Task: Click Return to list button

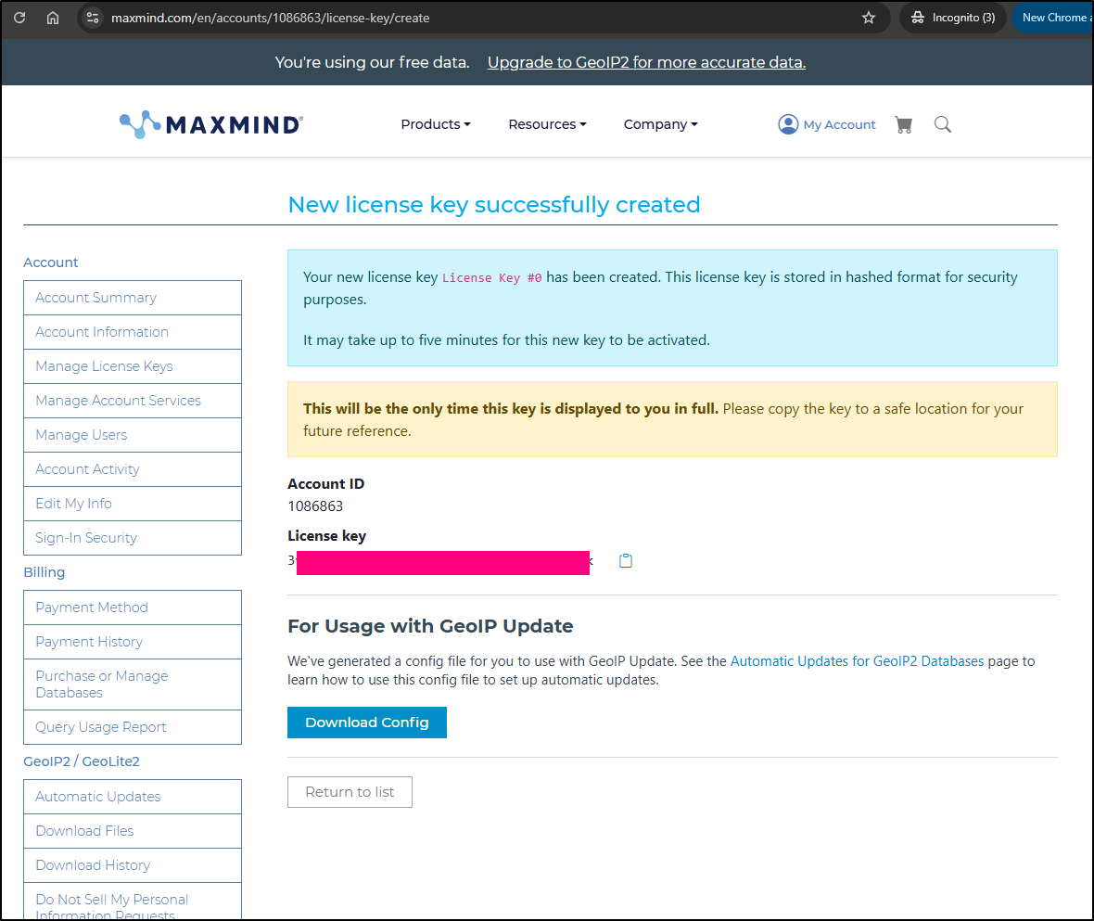Action: [x=350, y=792]
